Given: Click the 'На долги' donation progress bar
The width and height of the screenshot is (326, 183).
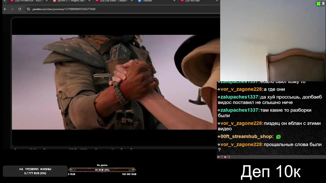Looking at the screenshot, I should 102,170.
